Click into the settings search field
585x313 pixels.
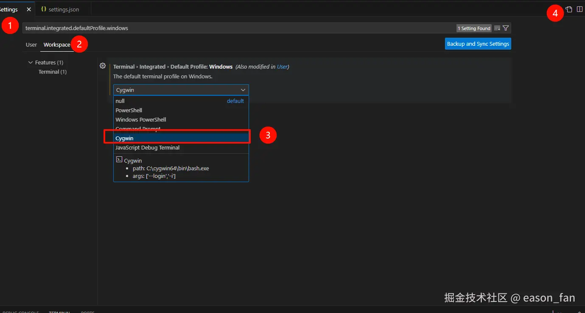coord(238,28)
